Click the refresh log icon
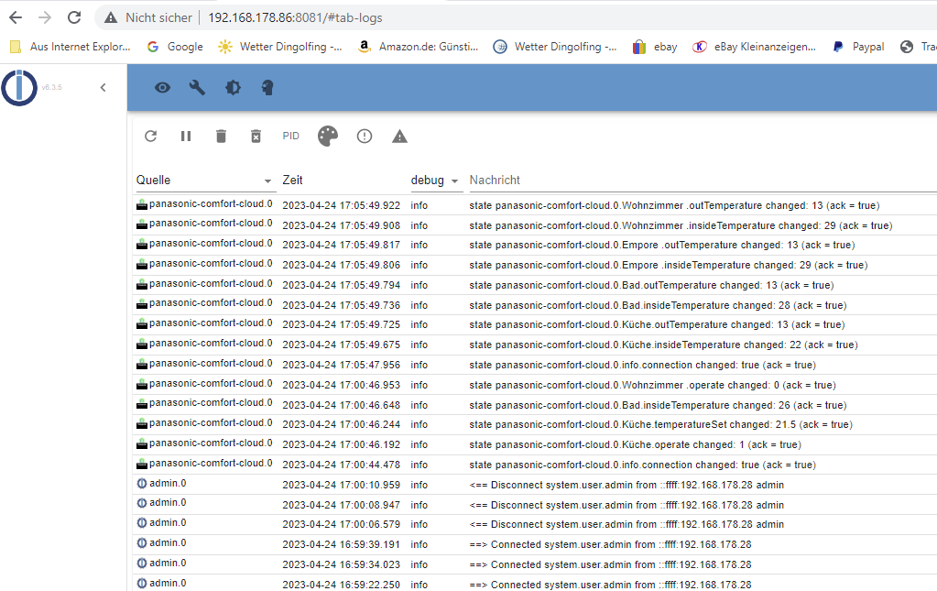 click(151, 137)
